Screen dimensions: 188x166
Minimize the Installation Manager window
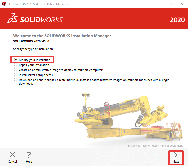tap(159, 4)
